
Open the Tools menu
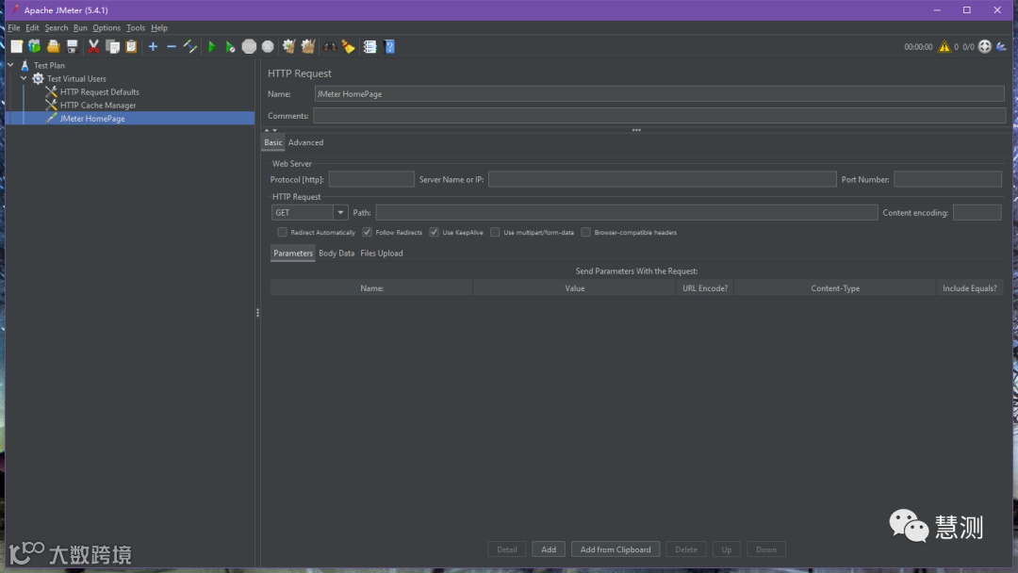point(136,28)
